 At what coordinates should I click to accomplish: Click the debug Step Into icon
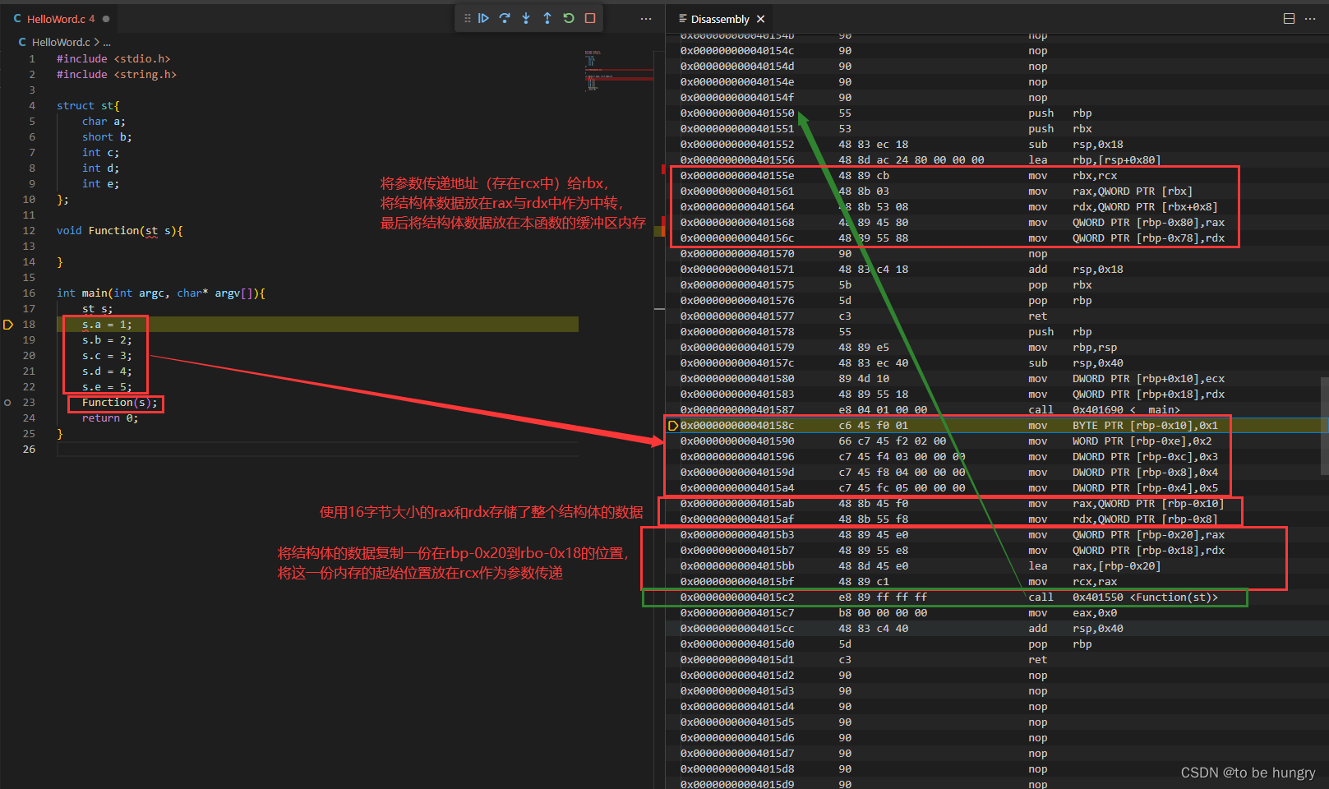(x=526, y=18)
